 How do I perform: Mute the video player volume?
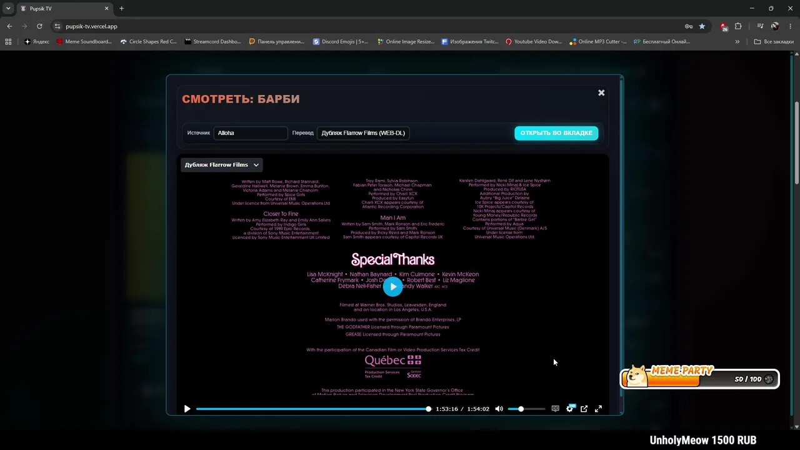499,409
